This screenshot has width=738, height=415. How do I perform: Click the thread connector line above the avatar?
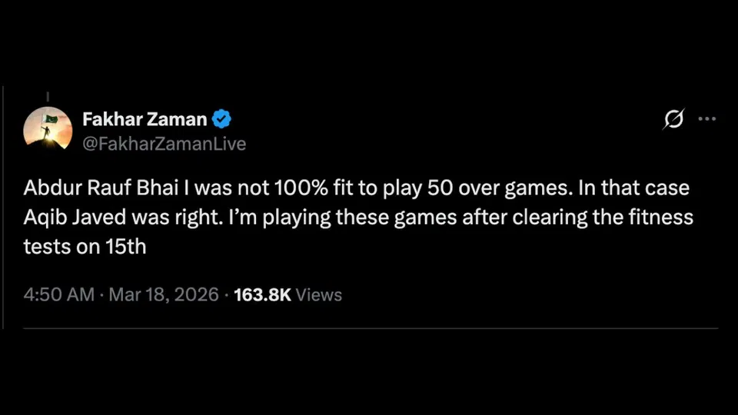[x=48, y=96]
